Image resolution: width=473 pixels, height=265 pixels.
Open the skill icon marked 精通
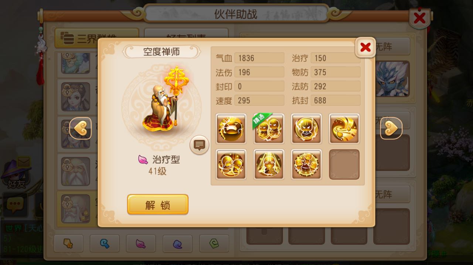point(269,129)
